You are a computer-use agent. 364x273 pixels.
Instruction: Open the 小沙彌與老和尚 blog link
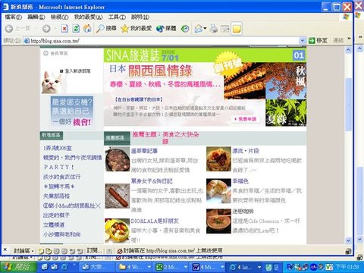coord(61,234)
